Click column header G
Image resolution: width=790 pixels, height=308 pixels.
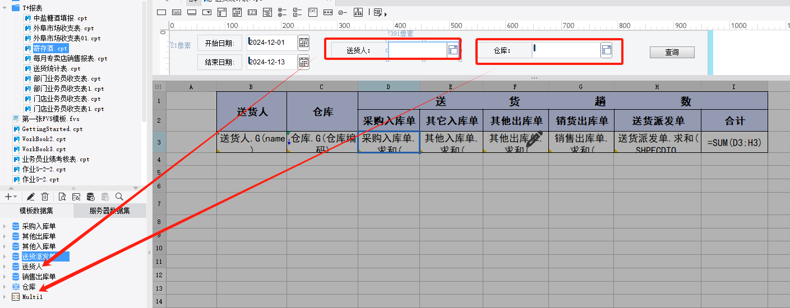click(581, 86)
